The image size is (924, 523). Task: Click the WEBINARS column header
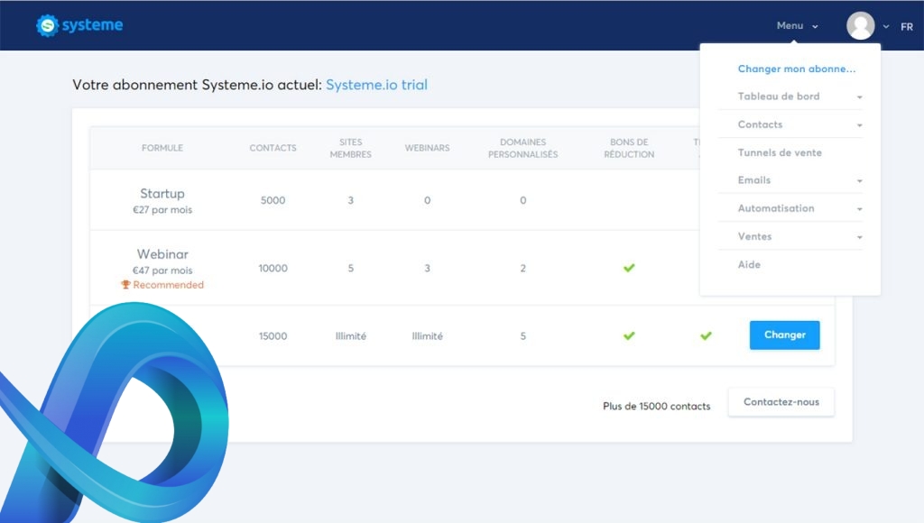(x=427, y=148)
